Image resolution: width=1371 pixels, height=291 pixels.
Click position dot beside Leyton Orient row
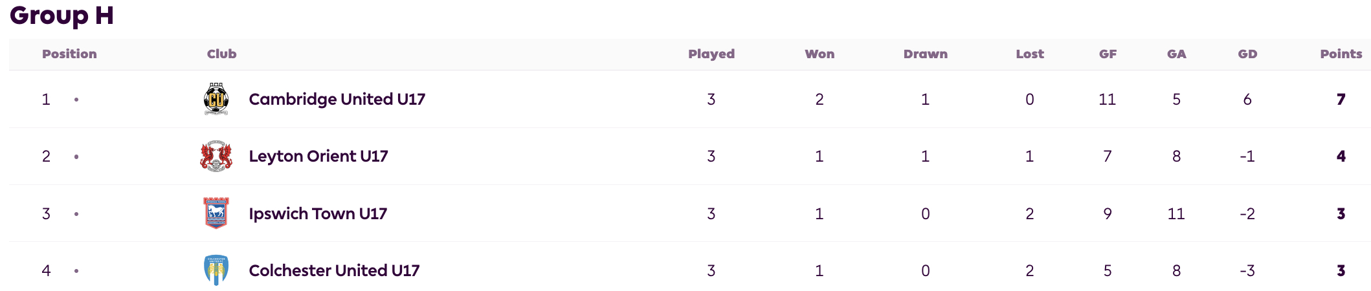coord(76,156)
